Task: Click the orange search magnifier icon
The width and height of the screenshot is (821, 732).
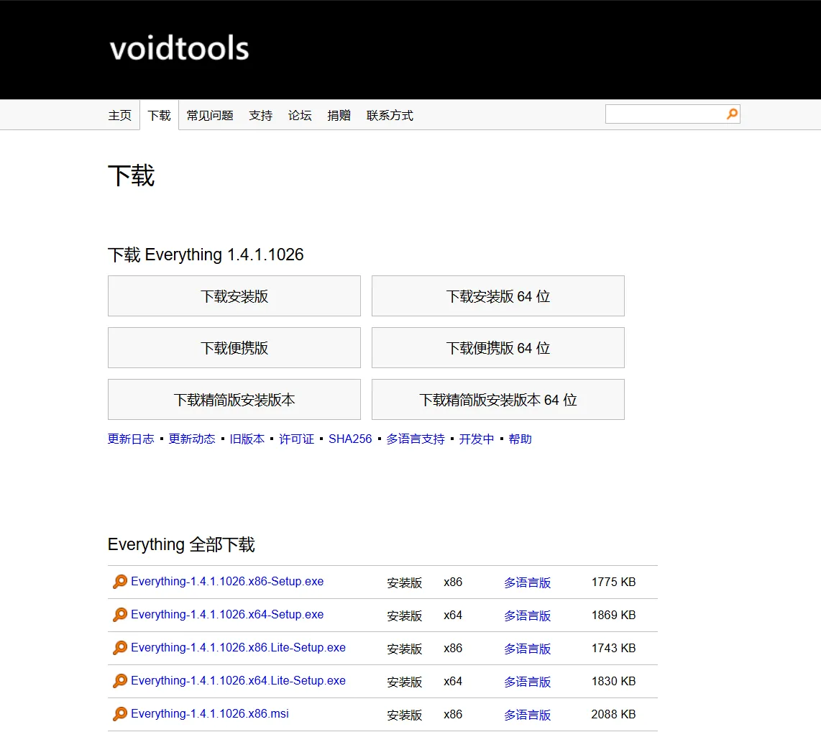Action: click(732, 114)
